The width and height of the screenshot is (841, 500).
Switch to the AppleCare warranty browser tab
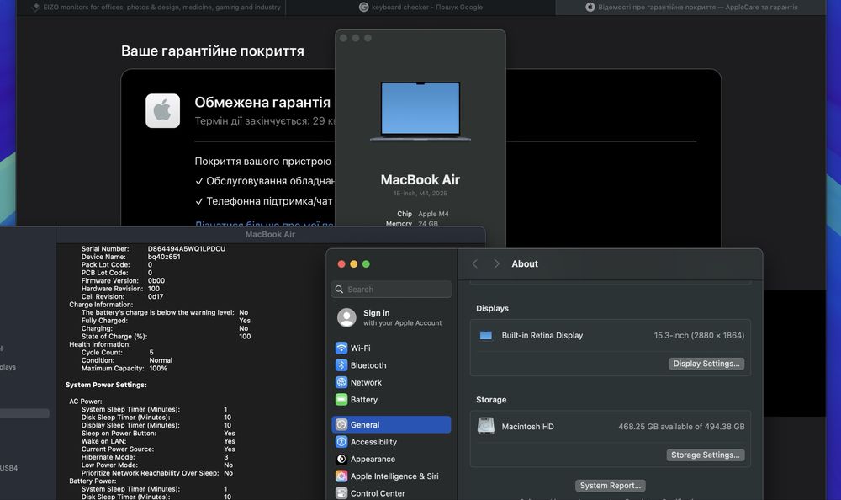[690, 7]
